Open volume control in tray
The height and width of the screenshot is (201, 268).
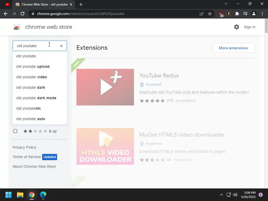(x=235, y=195)
